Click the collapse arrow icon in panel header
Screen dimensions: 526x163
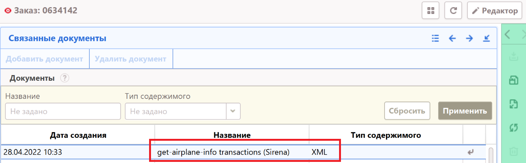click(x=487, y=38)
